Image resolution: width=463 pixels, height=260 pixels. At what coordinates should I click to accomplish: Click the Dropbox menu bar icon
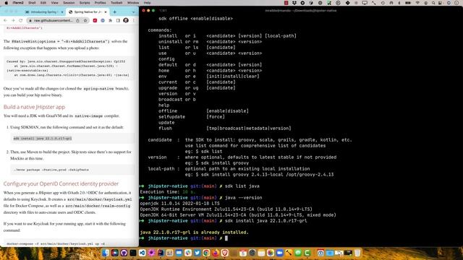coord(294,3)
